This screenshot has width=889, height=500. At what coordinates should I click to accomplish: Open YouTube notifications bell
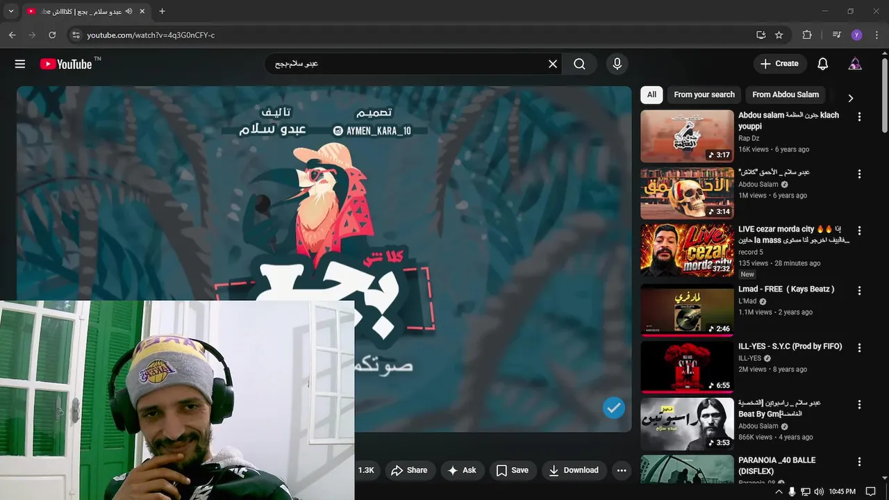[x=823, y=64]
